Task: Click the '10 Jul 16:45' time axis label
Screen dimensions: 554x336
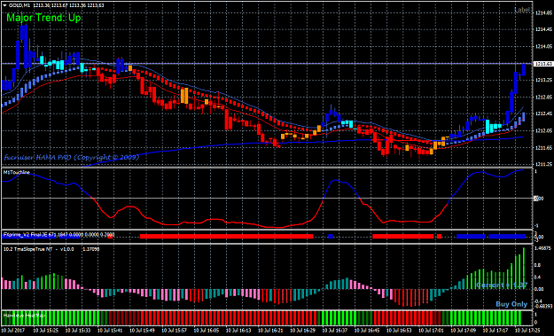Action: (367, 331)
